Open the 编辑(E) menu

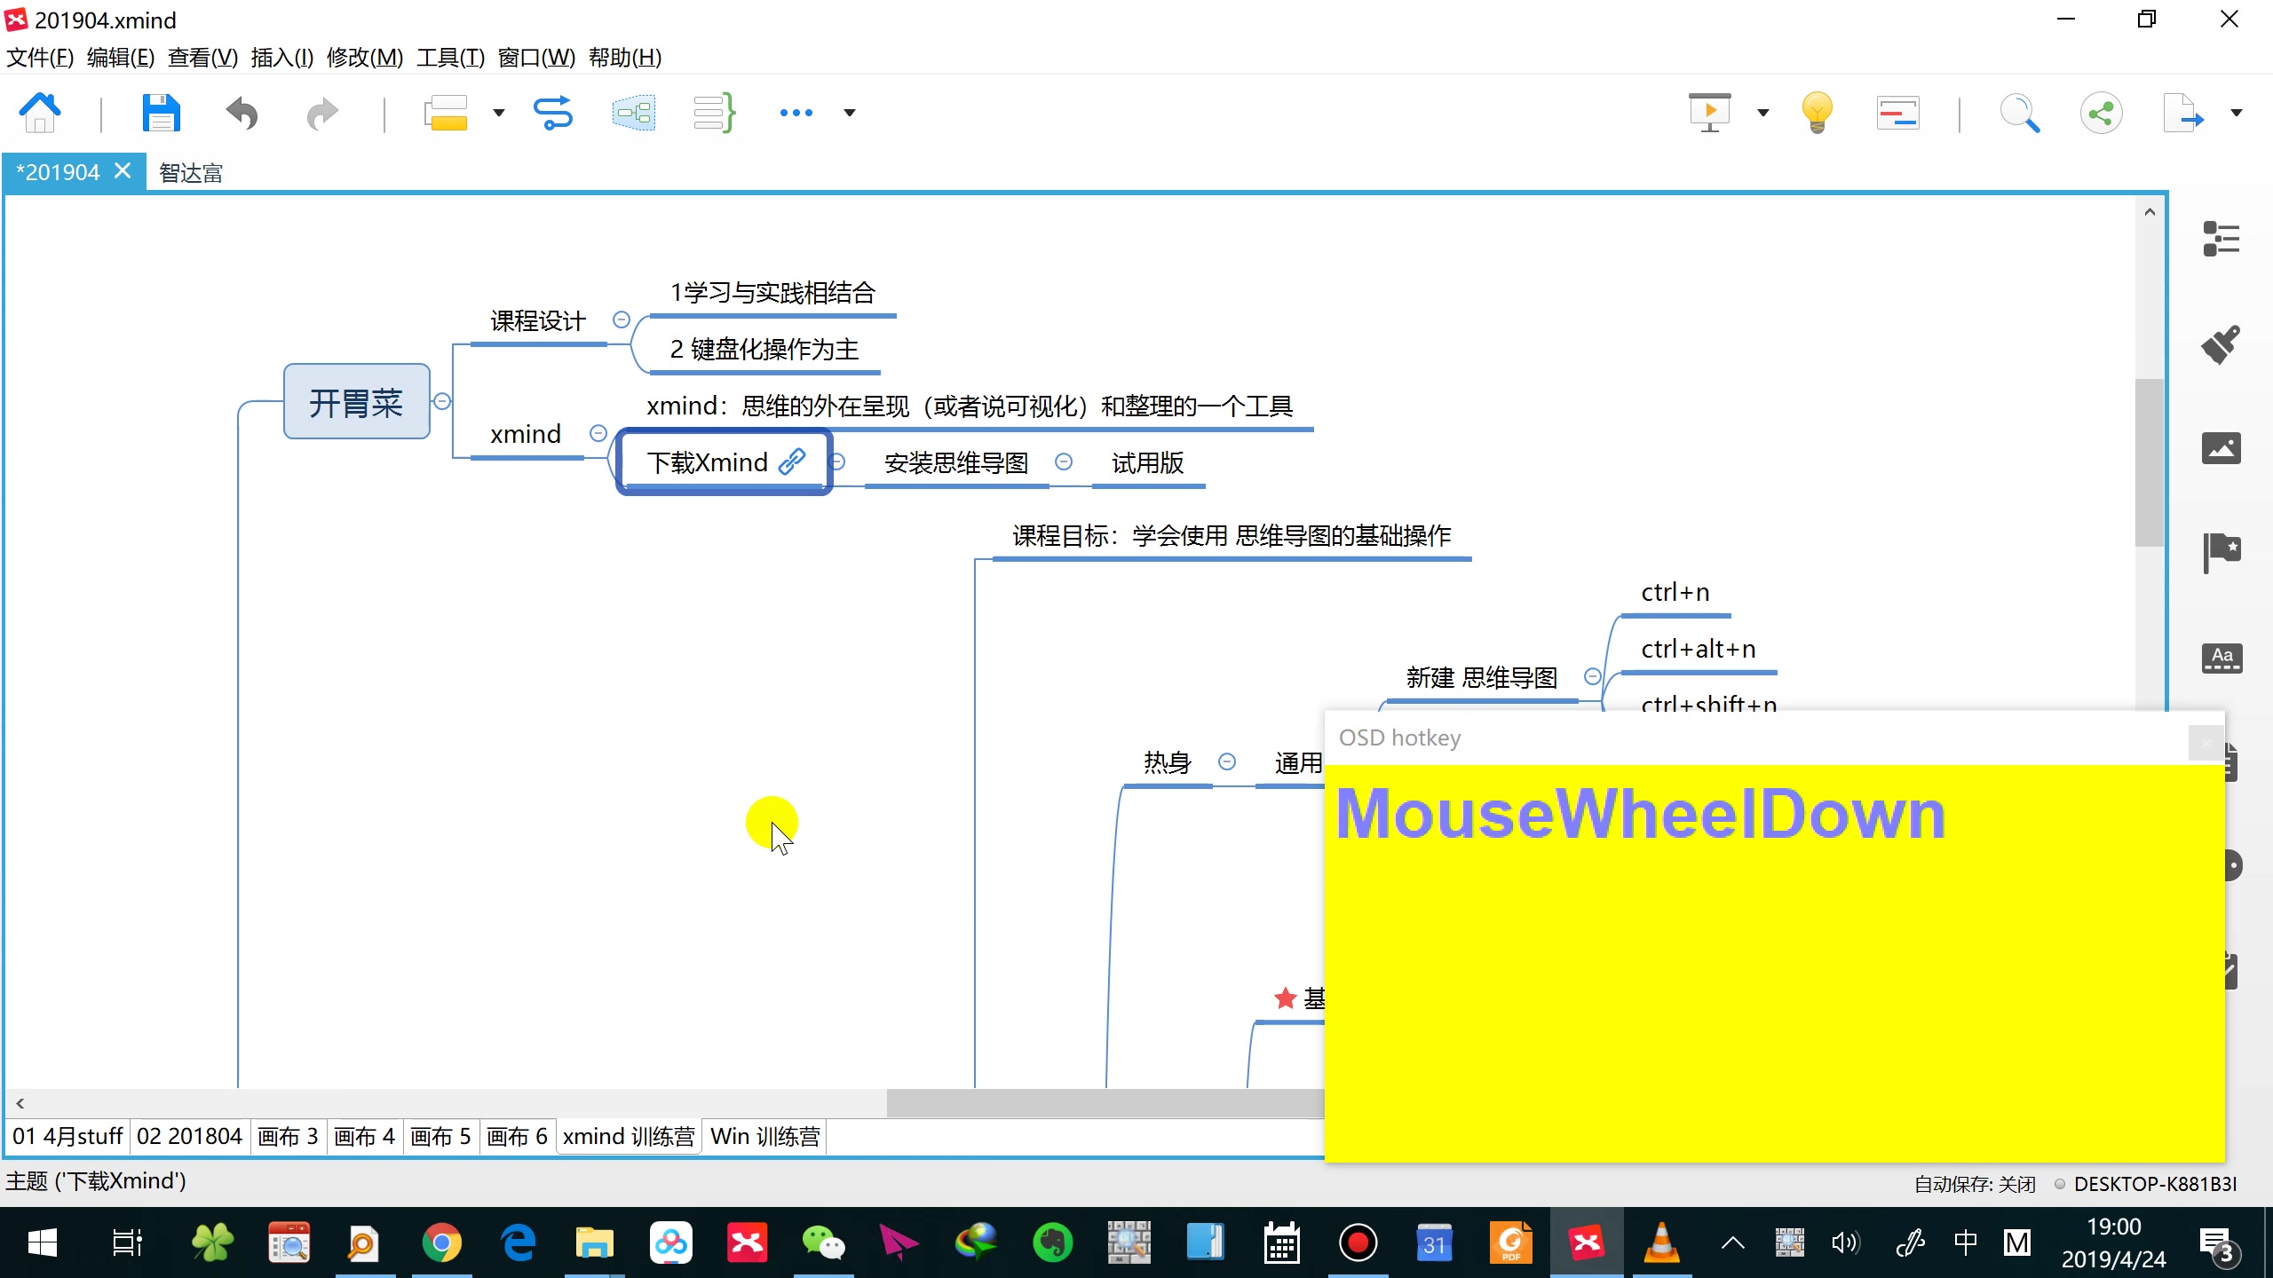pos(121,58)
